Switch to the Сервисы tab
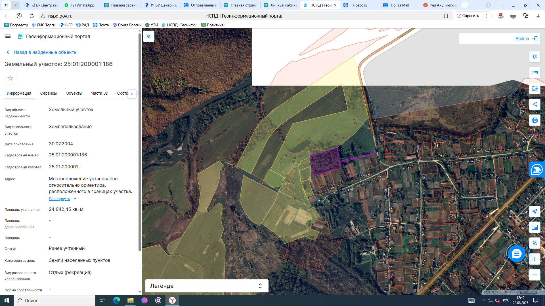The width and height of the screenshot is (545, 306). point(48,93)
